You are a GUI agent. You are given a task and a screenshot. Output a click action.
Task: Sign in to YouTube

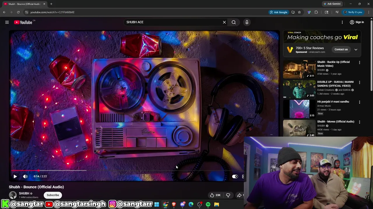click(357, 22)
